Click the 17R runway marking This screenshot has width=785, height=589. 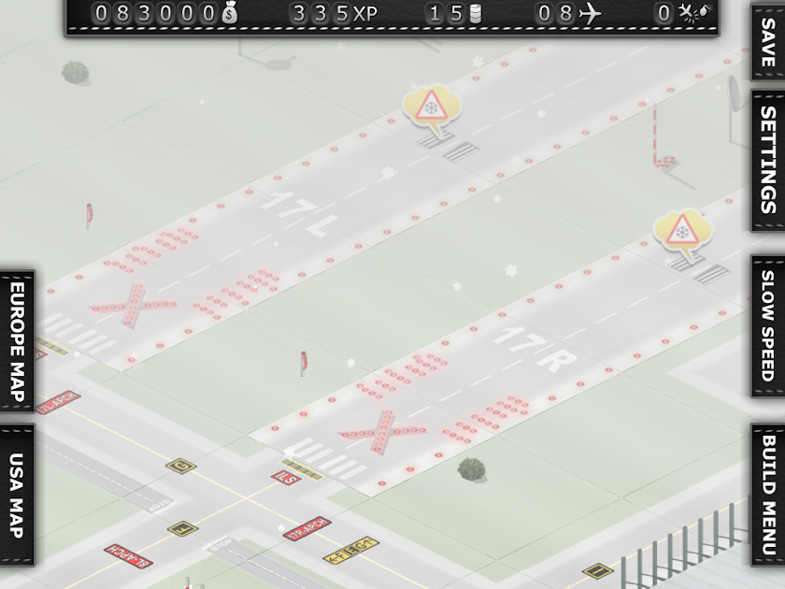(x=535, y=349)
